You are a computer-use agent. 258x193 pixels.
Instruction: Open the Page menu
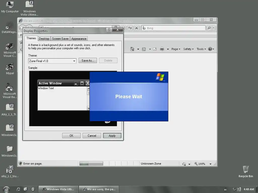tap(176, 49)
